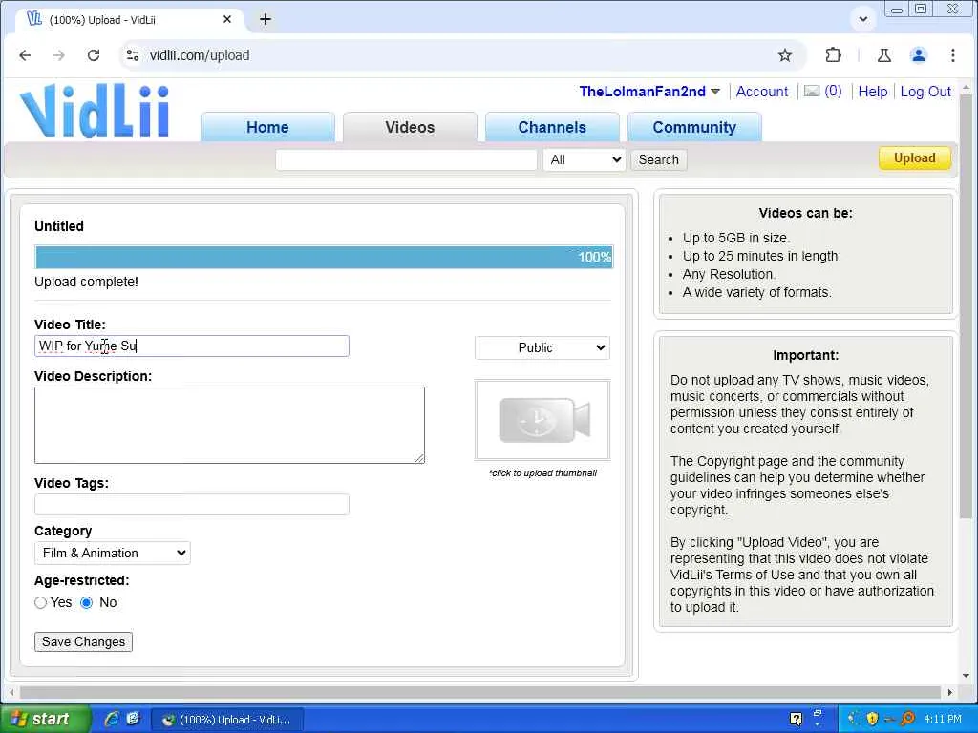Open the Film & Animation category dropdown
Image resolution: width=978 pixels, height=733 pixels.
pyautogui.click(x=113, y=553)
